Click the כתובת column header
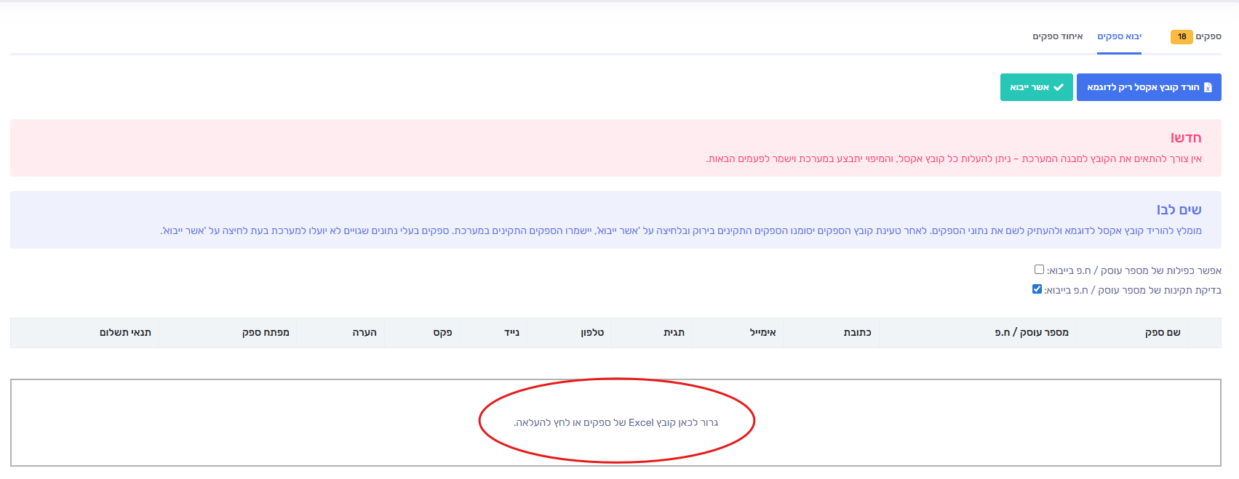The height and width of the screenshot is (479, 1239). [857, 332]
